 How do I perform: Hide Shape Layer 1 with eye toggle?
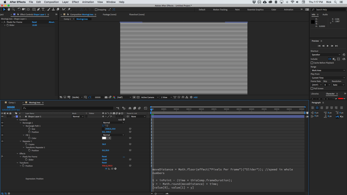tap(2, 116)
